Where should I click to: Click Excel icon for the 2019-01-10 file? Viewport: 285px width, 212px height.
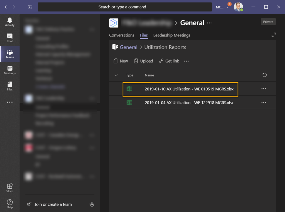(x=129, y=89)
